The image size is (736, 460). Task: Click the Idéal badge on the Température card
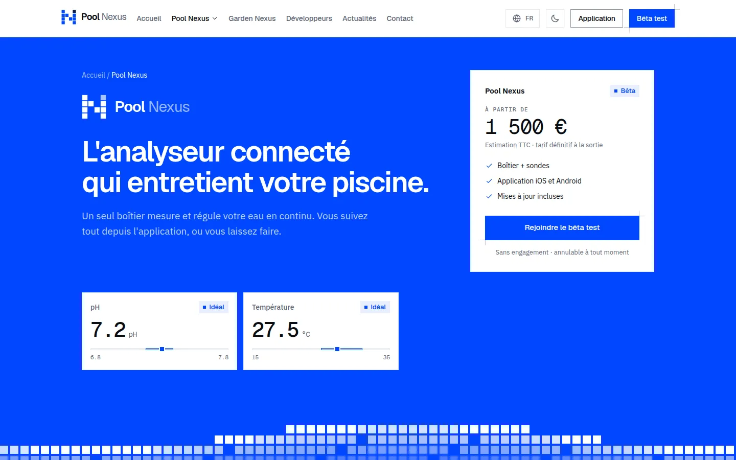(375, 307)
